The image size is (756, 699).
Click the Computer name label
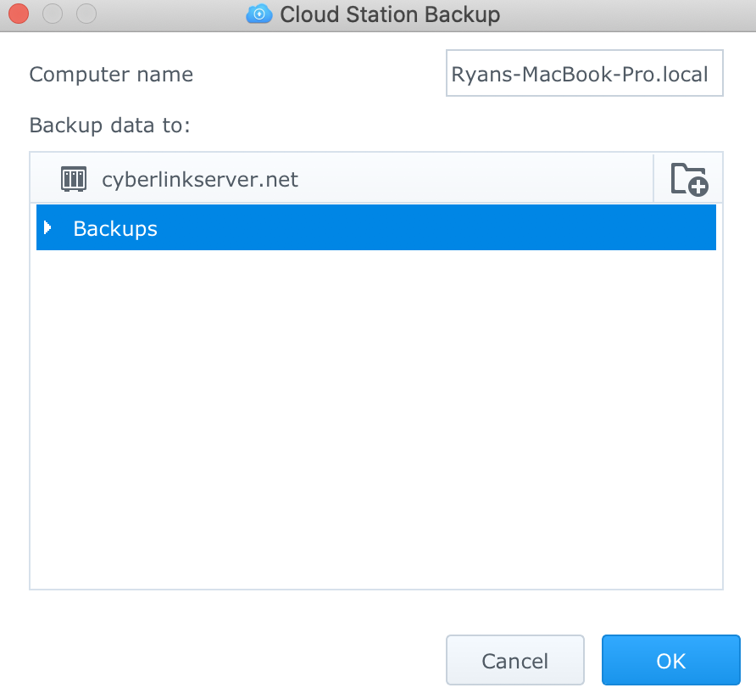[111, 75]
